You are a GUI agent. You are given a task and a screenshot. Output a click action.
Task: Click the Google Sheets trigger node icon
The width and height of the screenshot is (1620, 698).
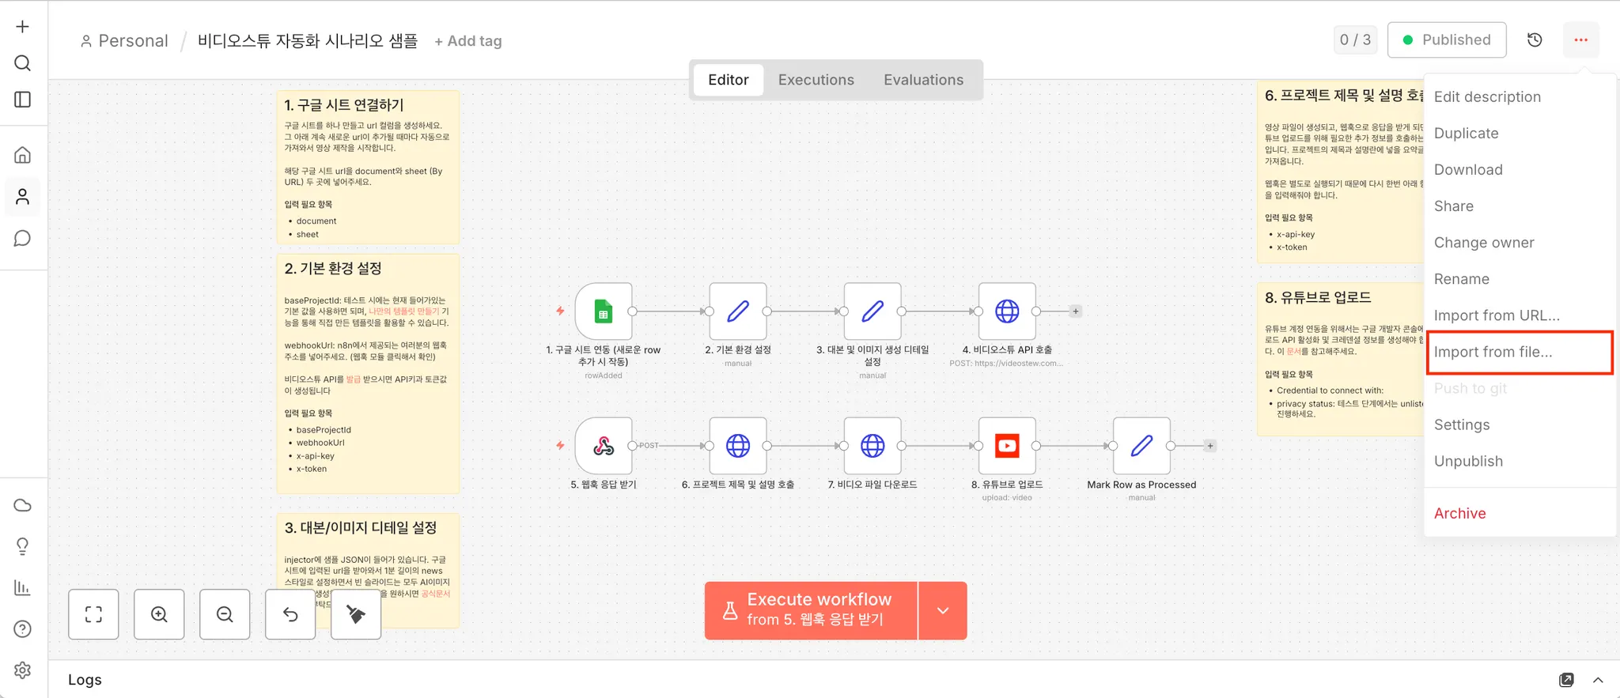point(604,311)
